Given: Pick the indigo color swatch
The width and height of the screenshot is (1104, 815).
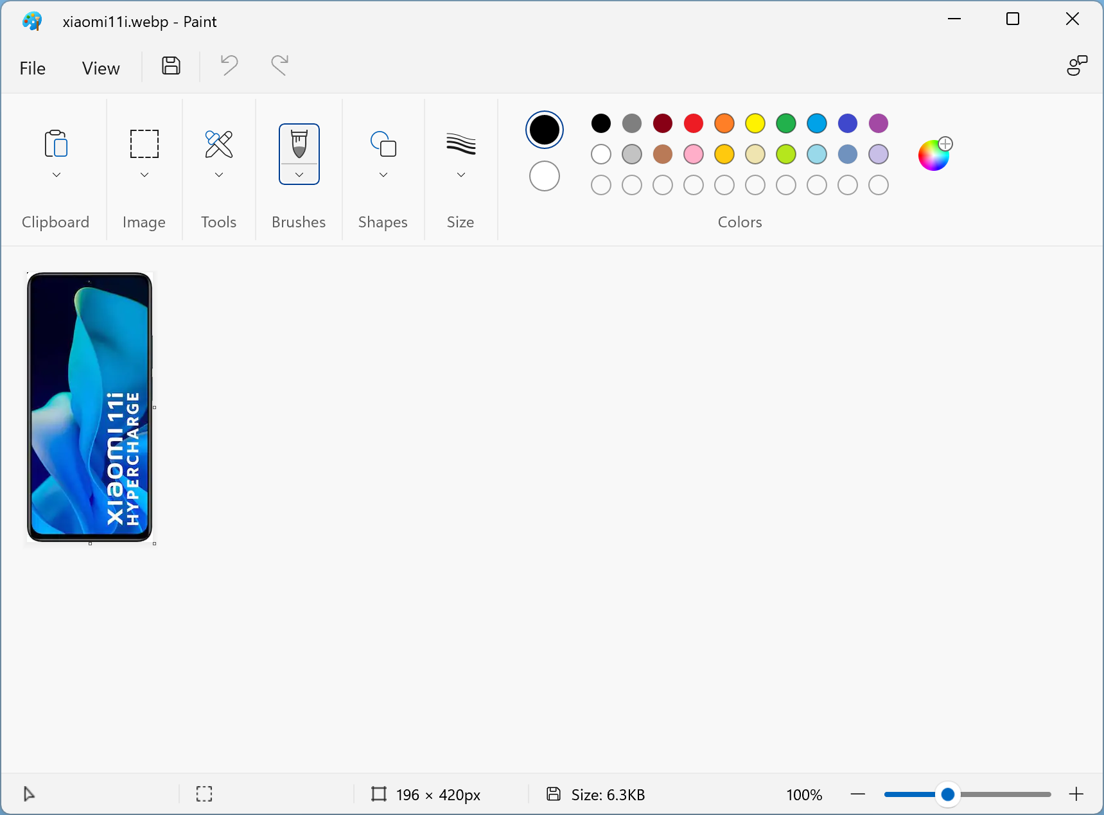Looking at the screenshot, I should click(x=848, y=123).
